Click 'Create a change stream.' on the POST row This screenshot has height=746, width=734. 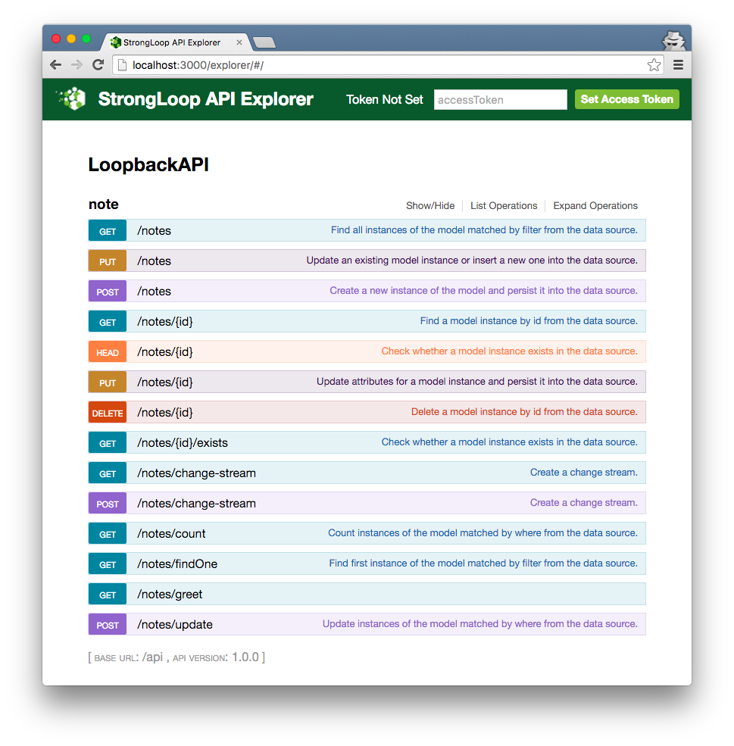pos(584,502)
